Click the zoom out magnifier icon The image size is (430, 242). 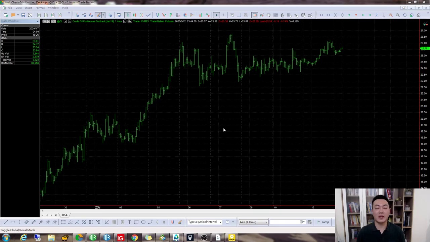pos(398,15)
